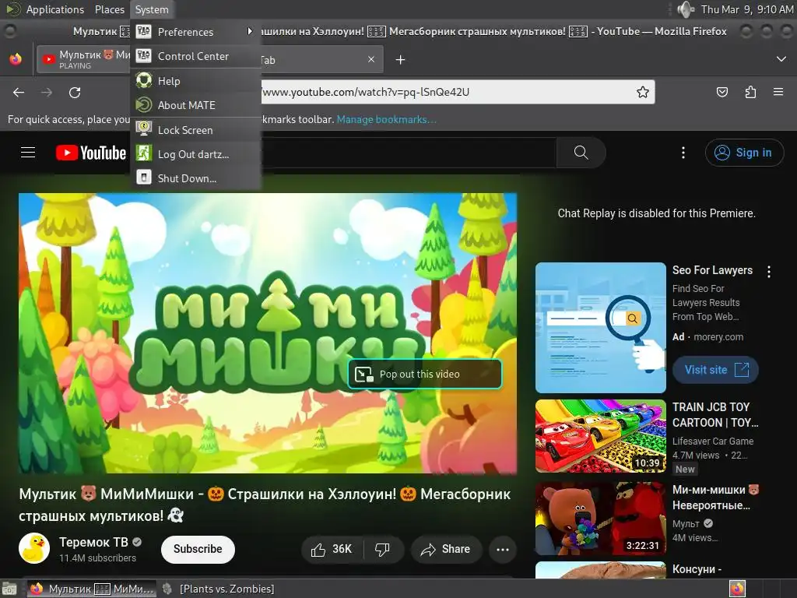
Task: Click the volume speaker icon in panel
Action: (x=685, y=9)
